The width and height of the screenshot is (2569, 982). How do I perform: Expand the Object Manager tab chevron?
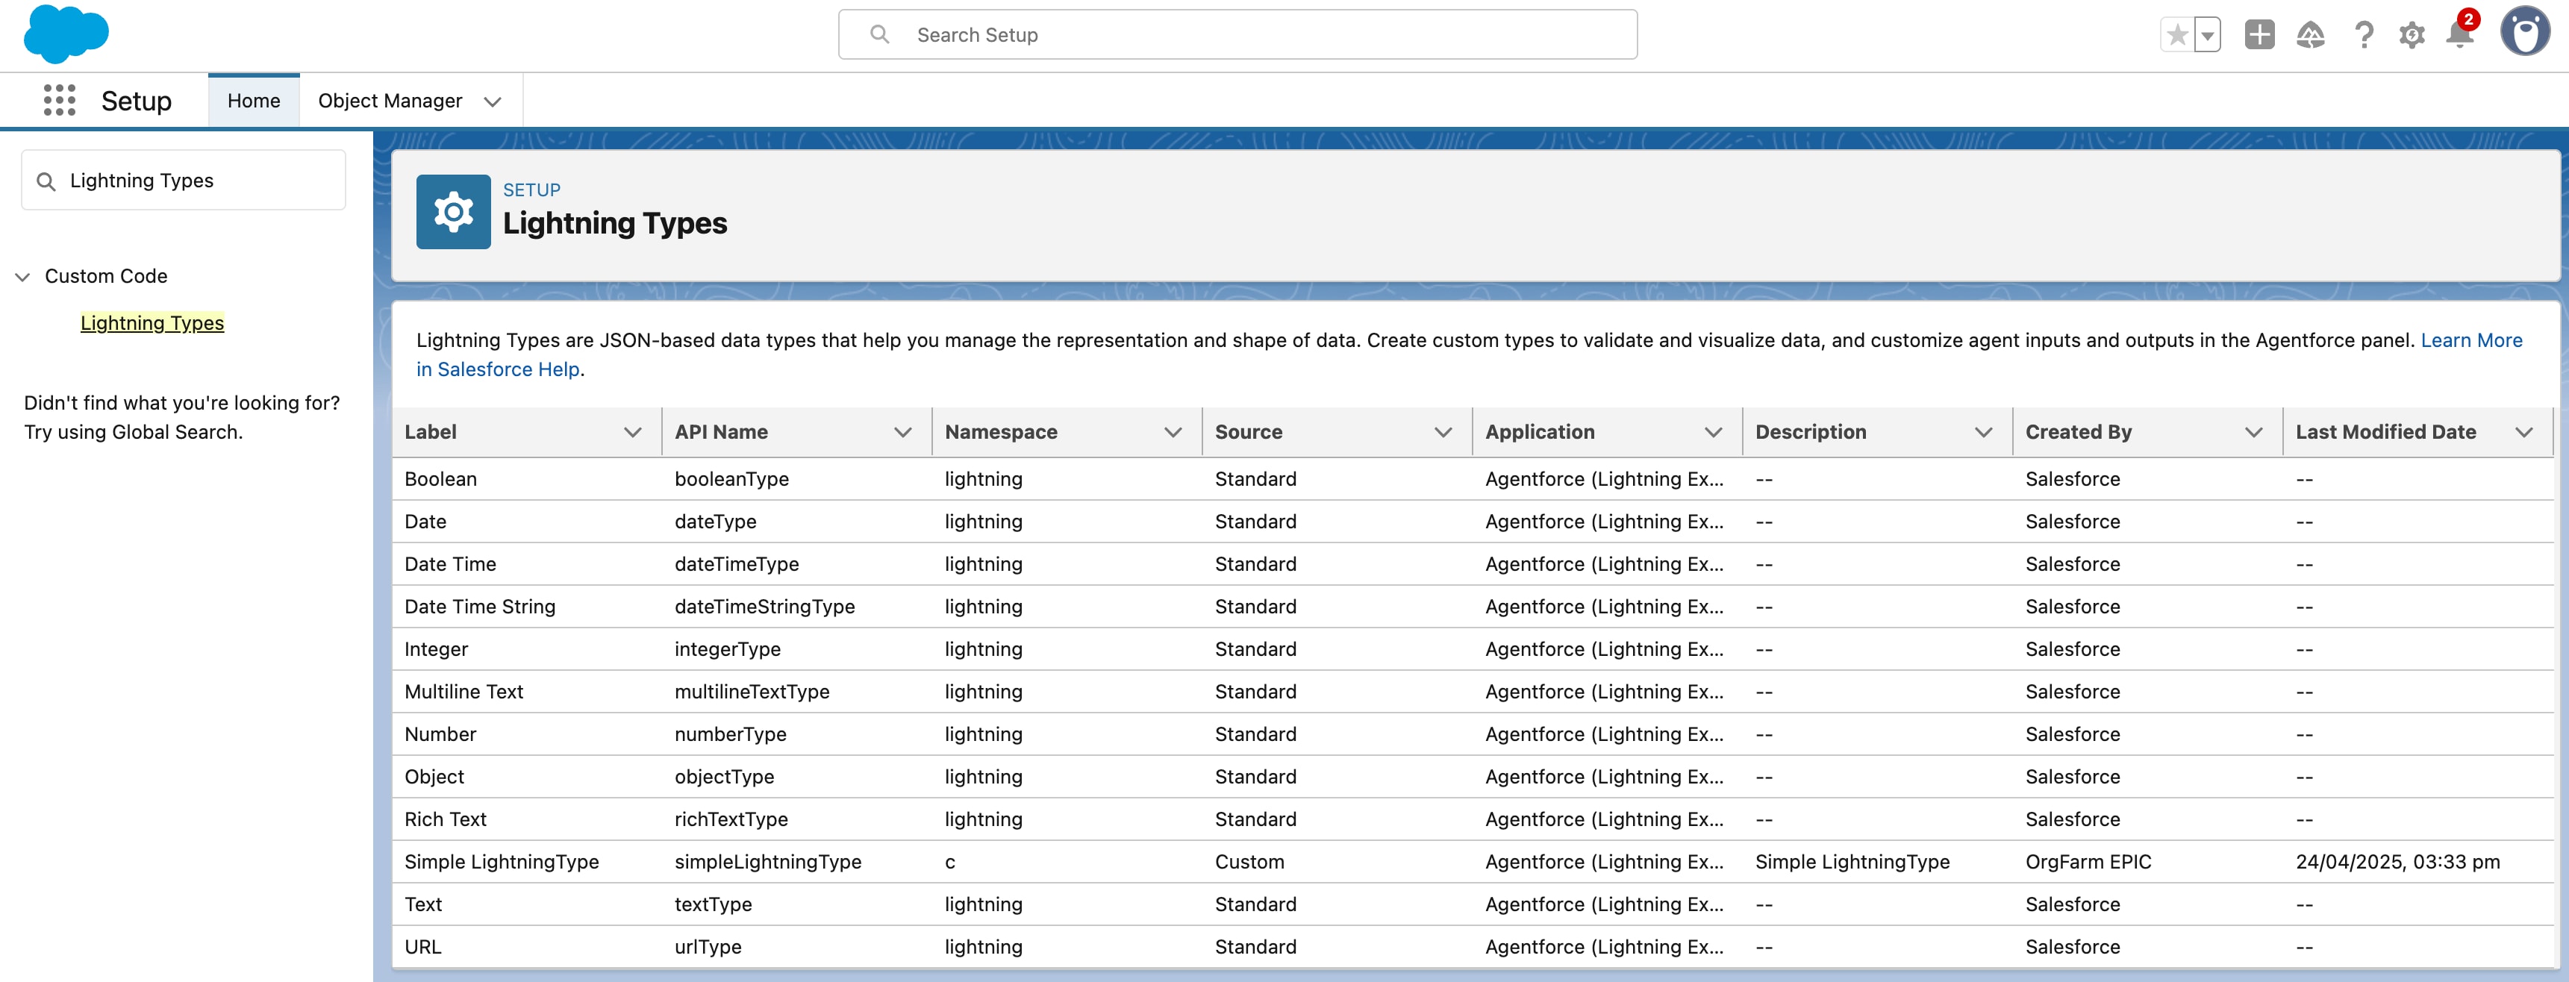[493, 101]
